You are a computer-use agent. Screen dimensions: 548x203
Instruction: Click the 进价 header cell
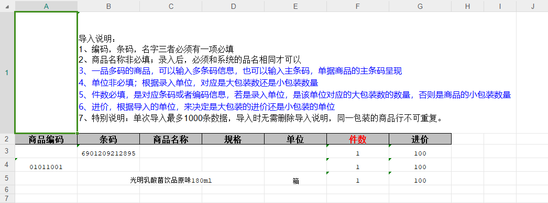[x=420, y=139]
